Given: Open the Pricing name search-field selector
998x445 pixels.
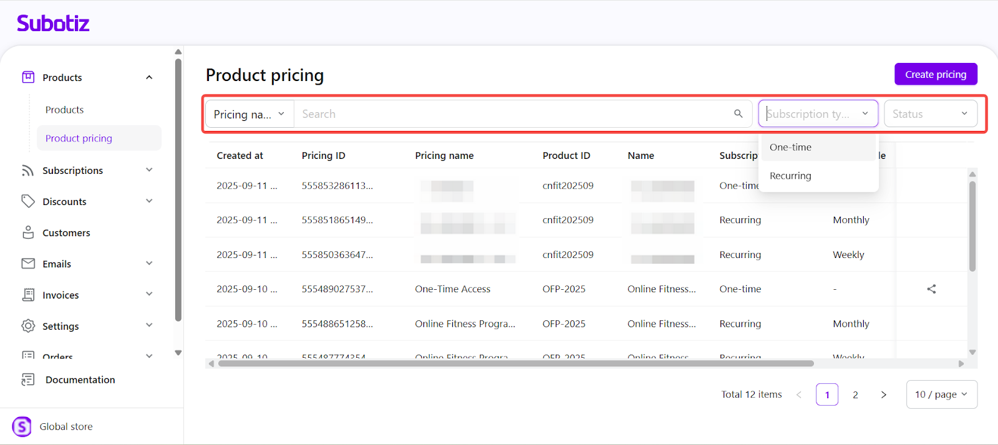Looking at the screenshot, I should pos(249,114).
